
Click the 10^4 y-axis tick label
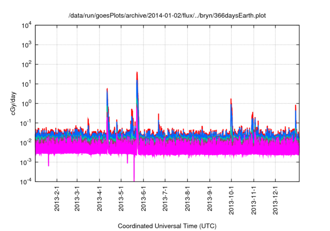26,26
